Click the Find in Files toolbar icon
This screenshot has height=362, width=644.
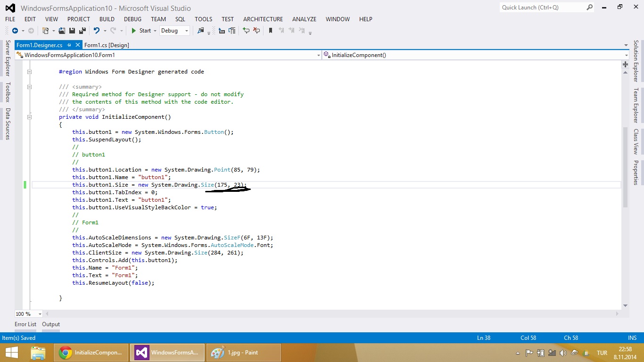201,31
